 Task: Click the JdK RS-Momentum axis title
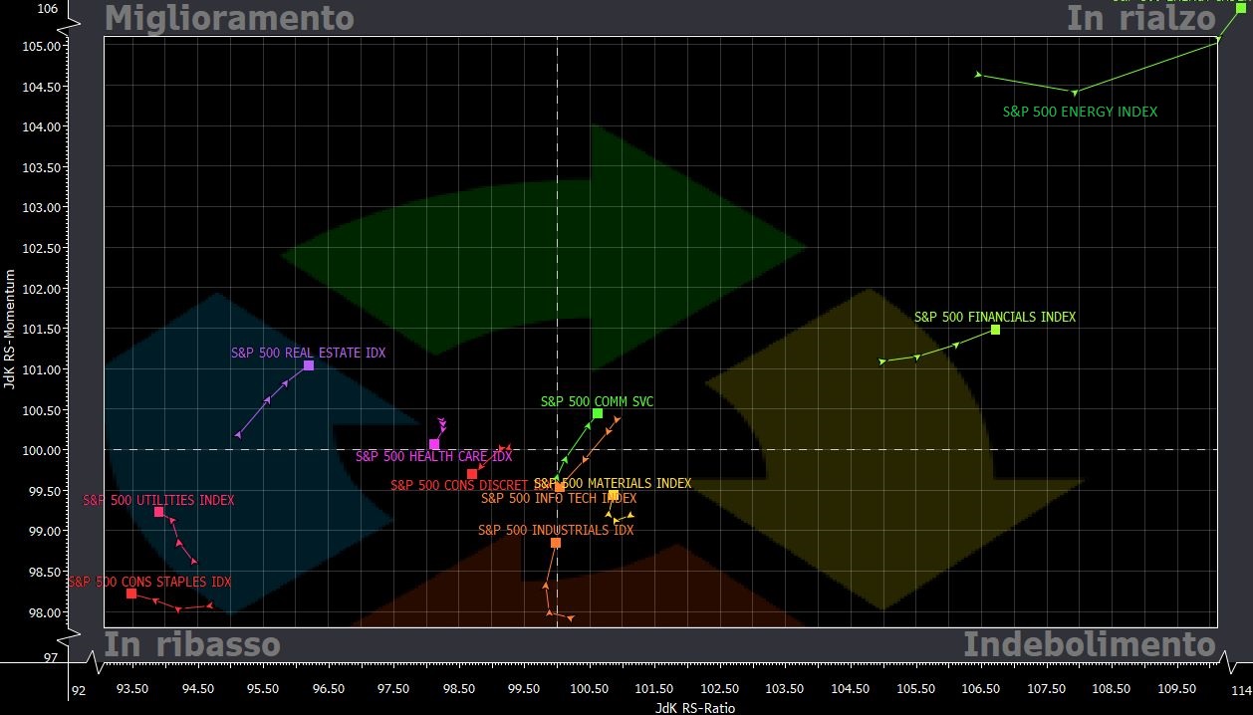(9, 329)
